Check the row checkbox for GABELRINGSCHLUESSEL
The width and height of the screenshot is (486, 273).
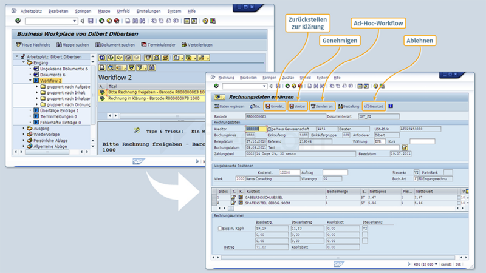(459, 197)
